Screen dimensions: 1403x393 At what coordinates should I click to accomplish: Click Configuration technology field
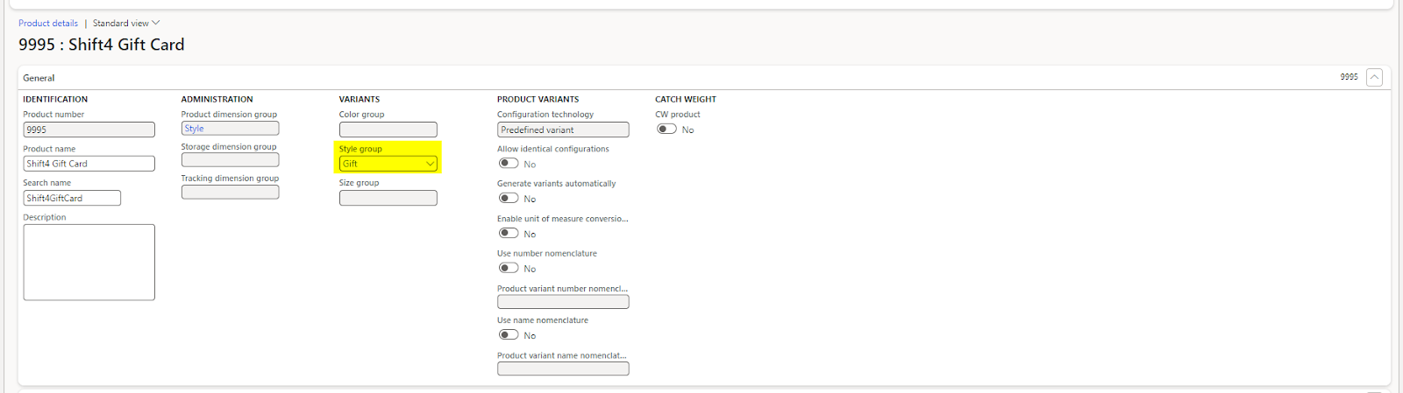[x=563, y=130]
